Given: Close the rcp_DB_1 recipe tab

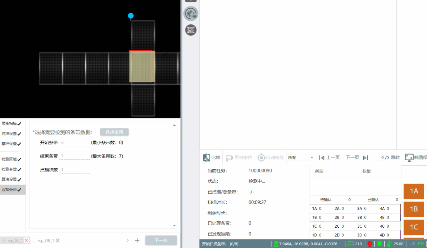Looking at the screenshot, I should 58,240.
